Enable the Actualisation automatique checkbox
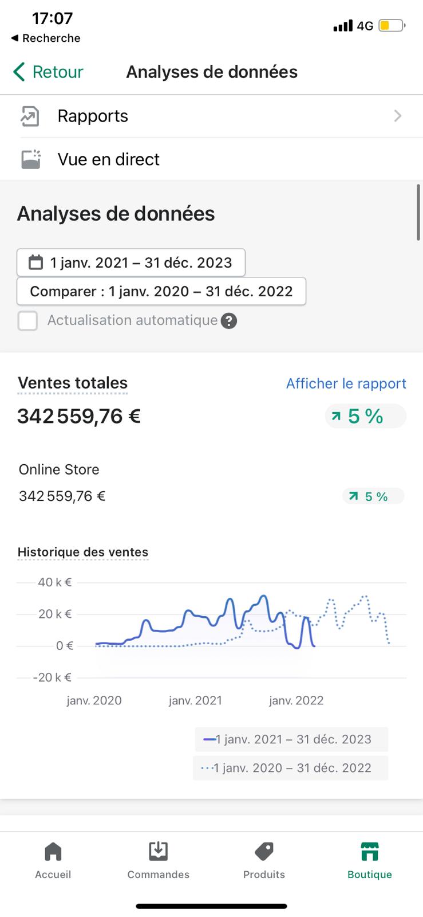This screenshot has width=423, height=917. [x=27, y=320]
